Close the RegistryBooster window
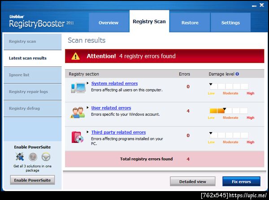The width and height of the screenshot is (269, 200). (x=262, y=5)
